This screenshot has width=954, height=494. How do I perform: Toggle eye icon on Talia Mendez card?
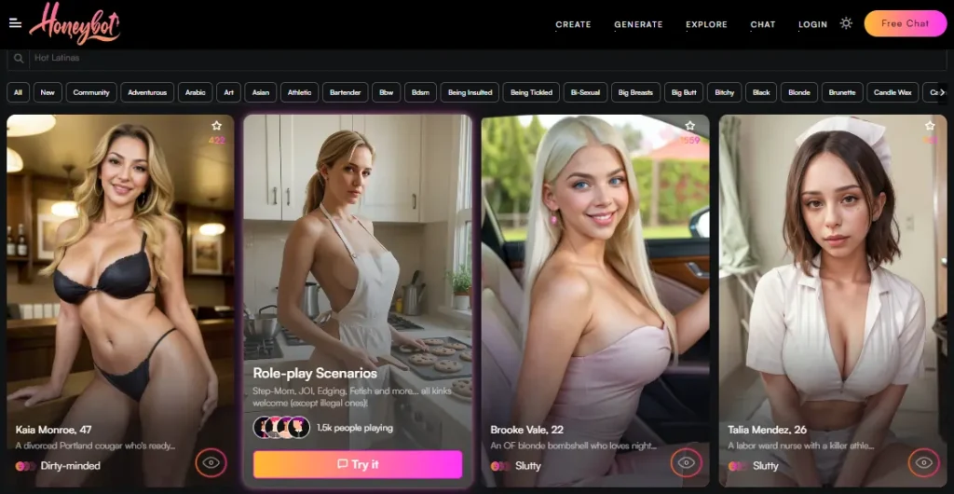(923, 462)
